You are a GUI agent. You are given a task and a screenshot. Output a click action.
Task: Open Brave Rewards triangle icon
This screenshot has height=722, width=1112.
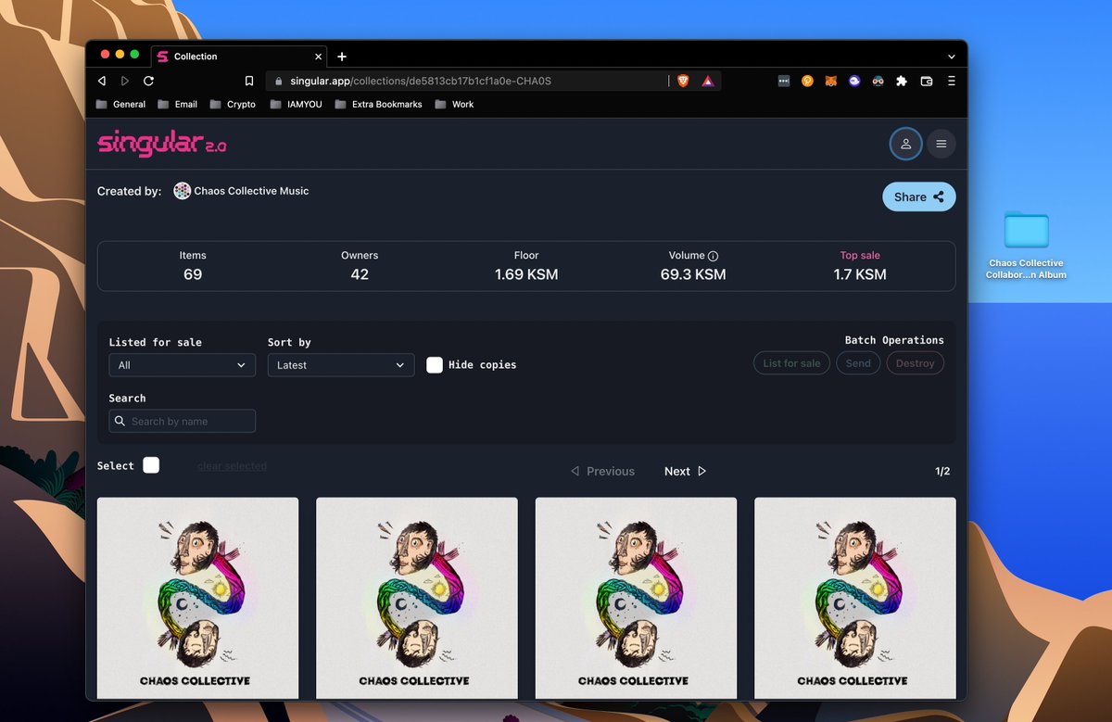point(707,82)
